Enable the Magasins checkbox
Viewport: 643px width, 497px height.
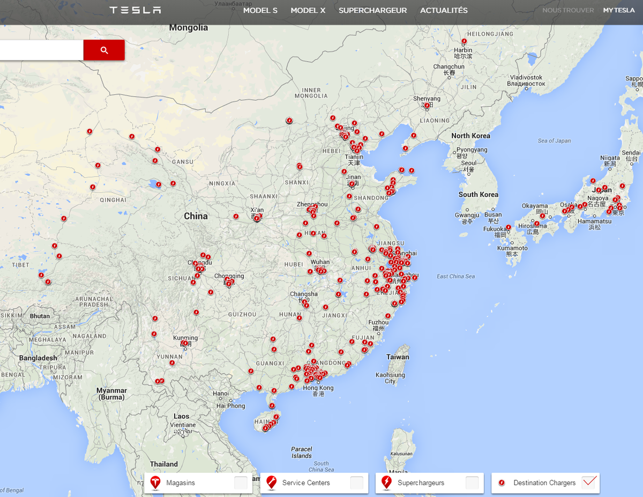coord(241,483)
